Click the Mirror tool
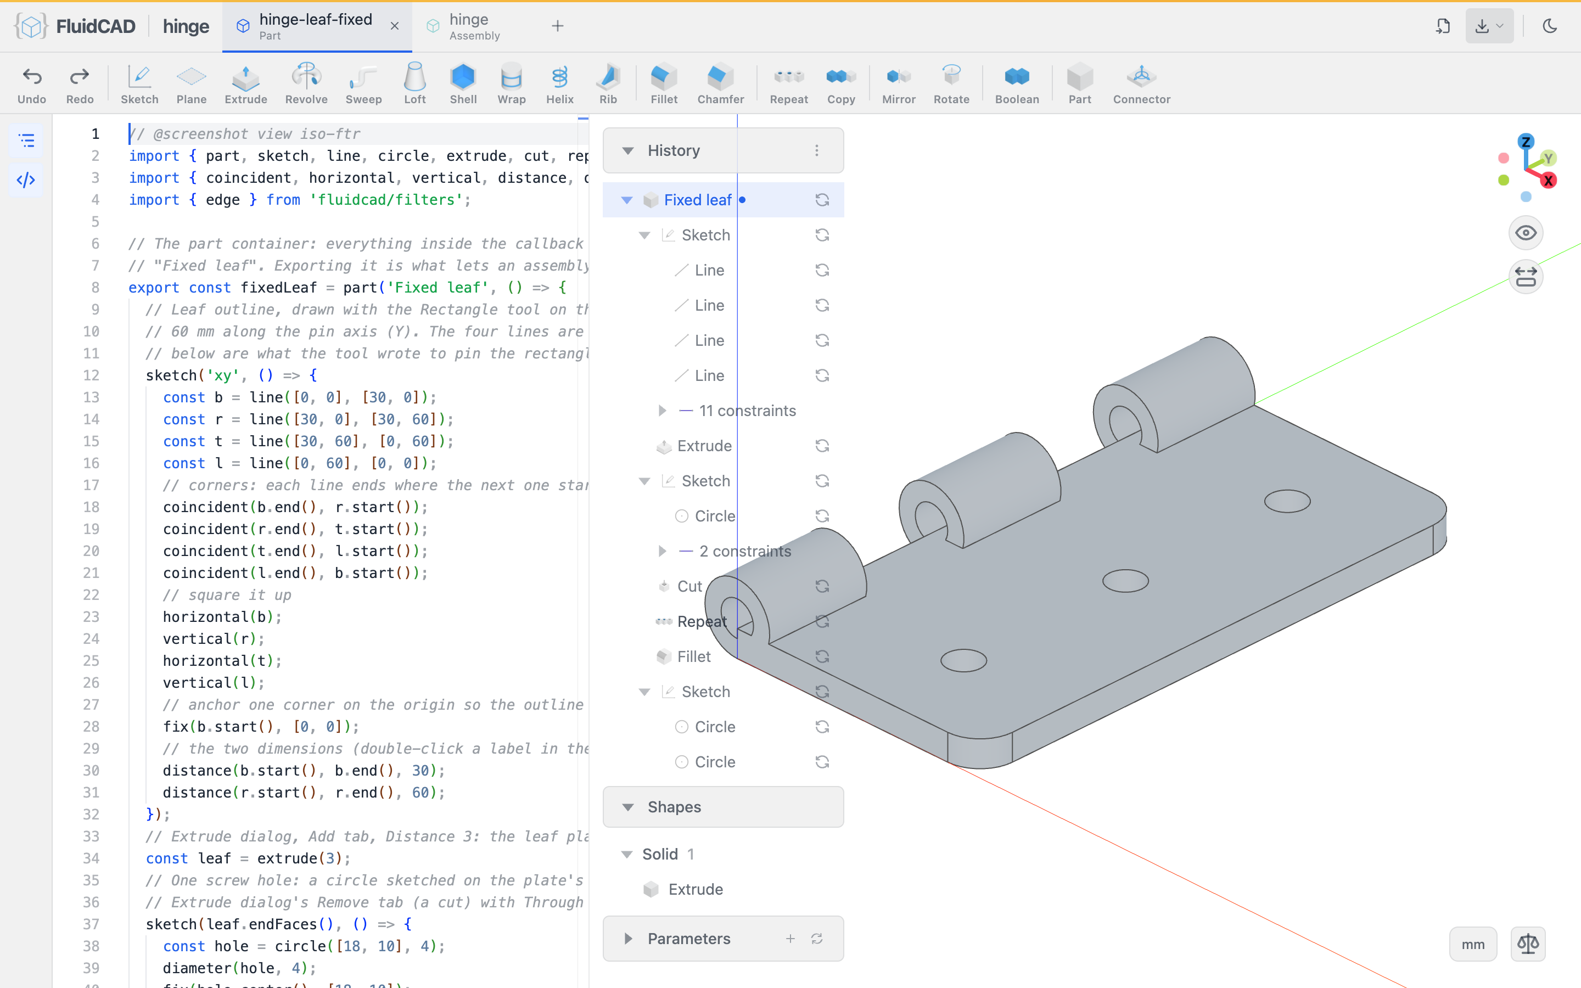Screen dimensions: 1581x988 point(899,83)
